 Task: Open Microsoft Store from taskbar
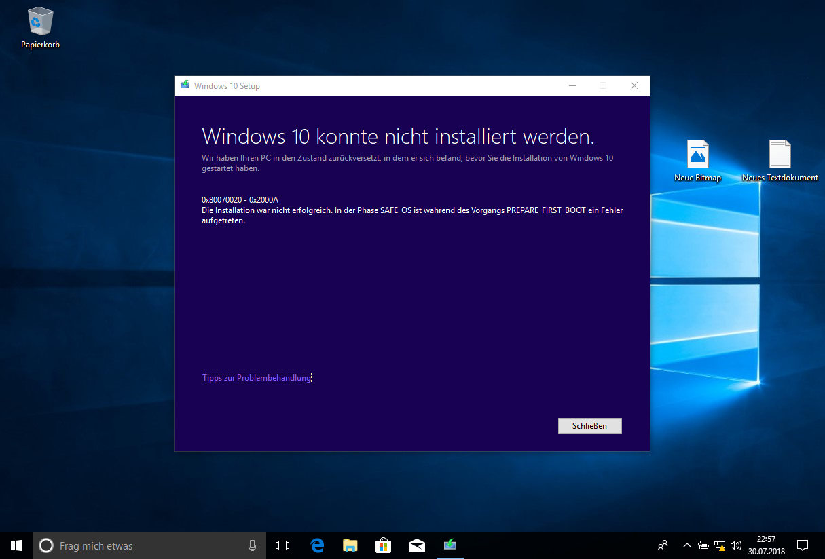383,545
